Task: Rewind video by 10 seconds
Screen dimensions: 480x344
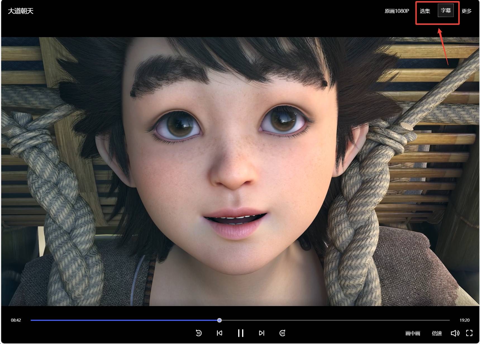Action: [x=199, y=333]
